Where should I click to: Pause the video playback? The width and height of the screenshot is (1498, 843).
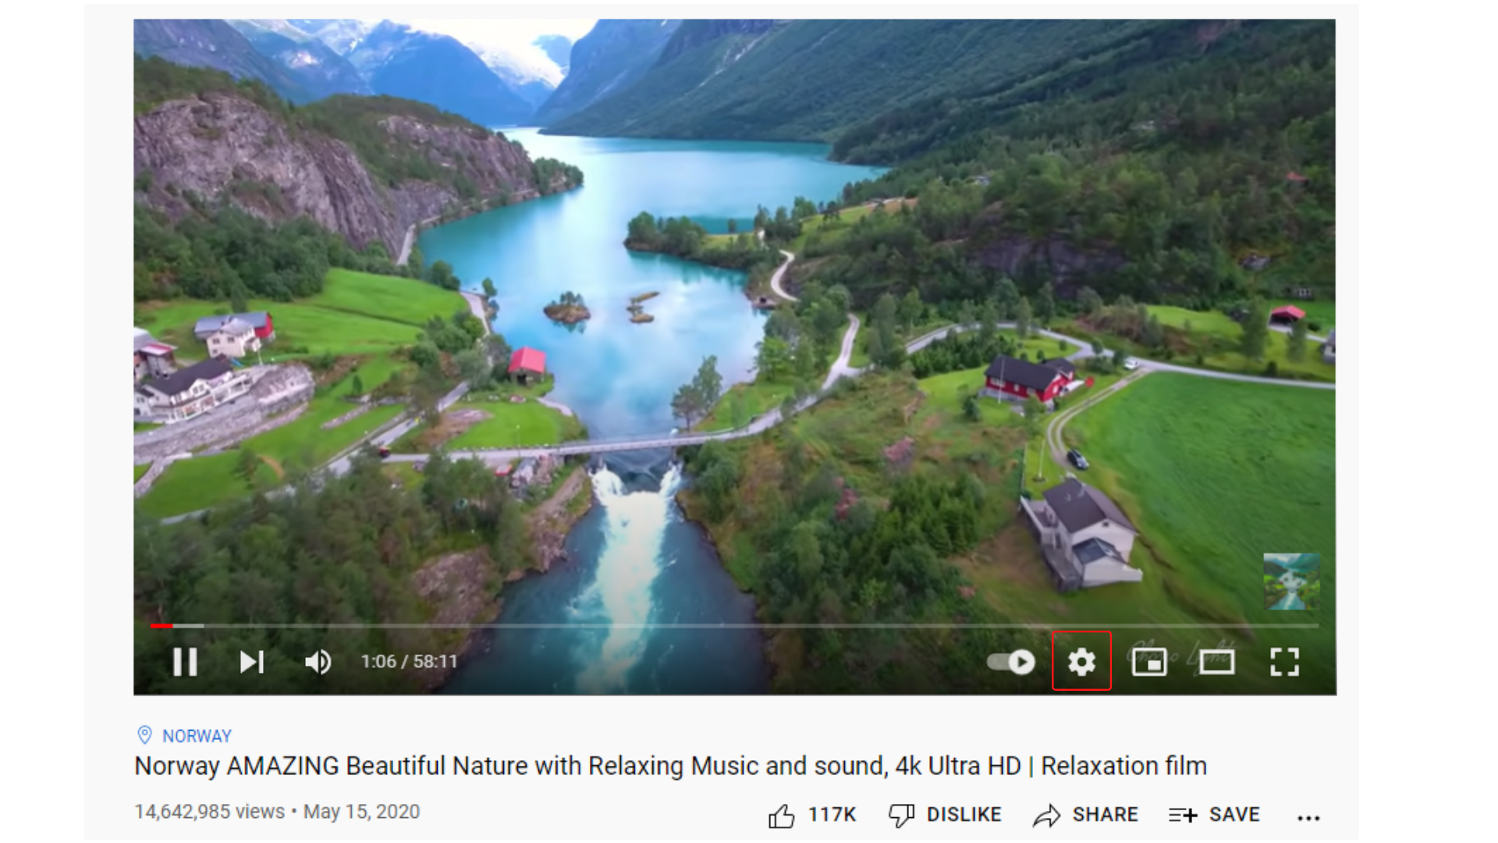185,662
